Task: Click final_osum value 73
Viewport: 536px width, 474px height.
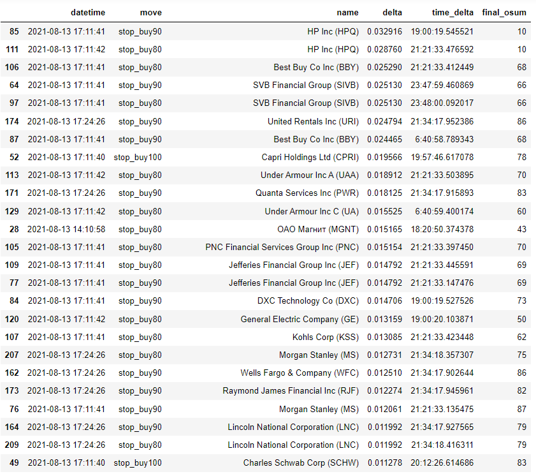Action: (x=521, y=301)
